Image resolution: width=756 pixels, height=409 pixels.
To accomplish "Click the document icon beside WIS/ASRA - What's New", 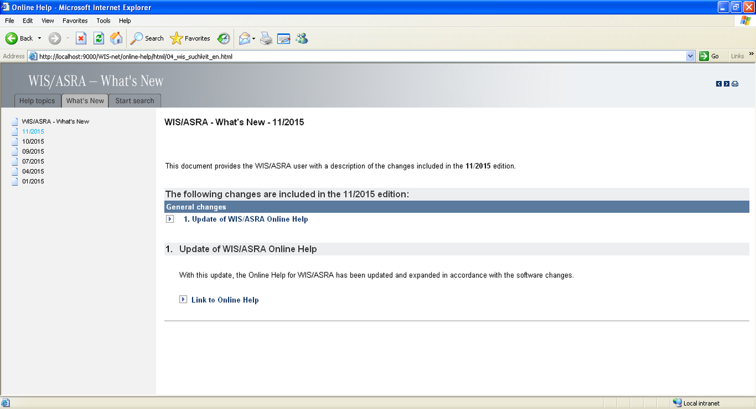I will tap(15, 121).
